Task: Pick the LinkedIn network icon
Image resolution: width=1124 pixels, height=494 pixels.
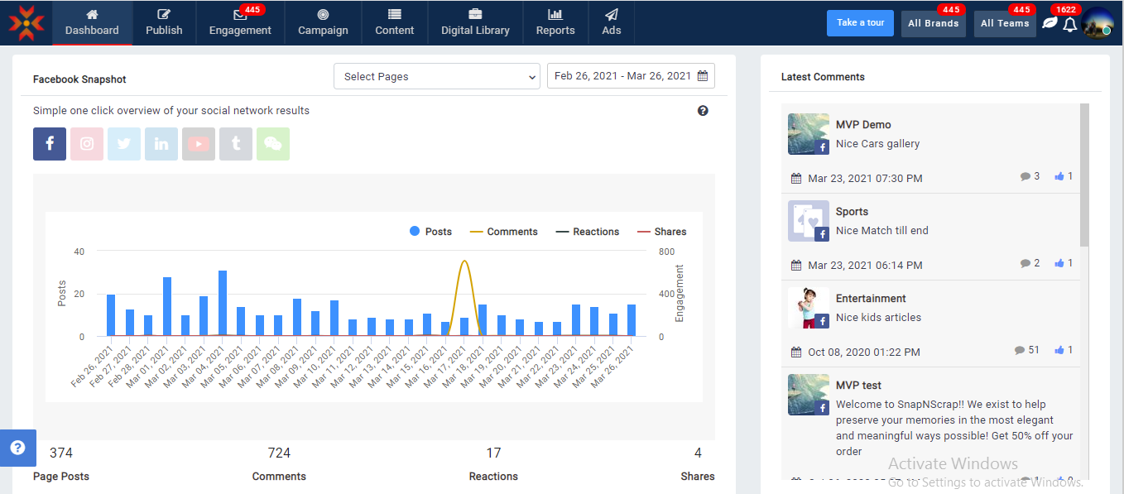Action: pyautogui.click(x=161, y=144)
